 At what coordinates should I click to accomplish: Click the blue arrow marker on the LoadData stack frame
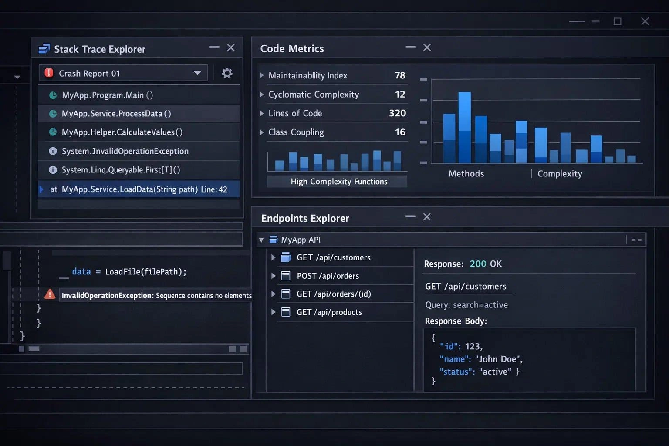(41, 189)
